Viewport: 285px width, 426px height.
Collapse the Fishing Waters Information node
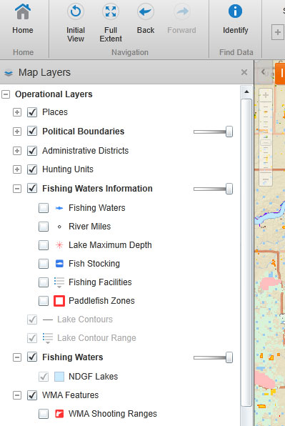(17, 189)
